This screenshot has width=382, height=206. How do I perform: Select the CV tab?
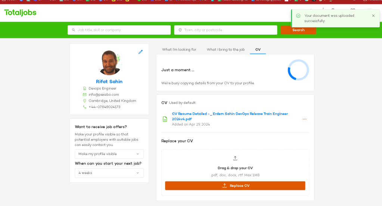coord(258,50)
